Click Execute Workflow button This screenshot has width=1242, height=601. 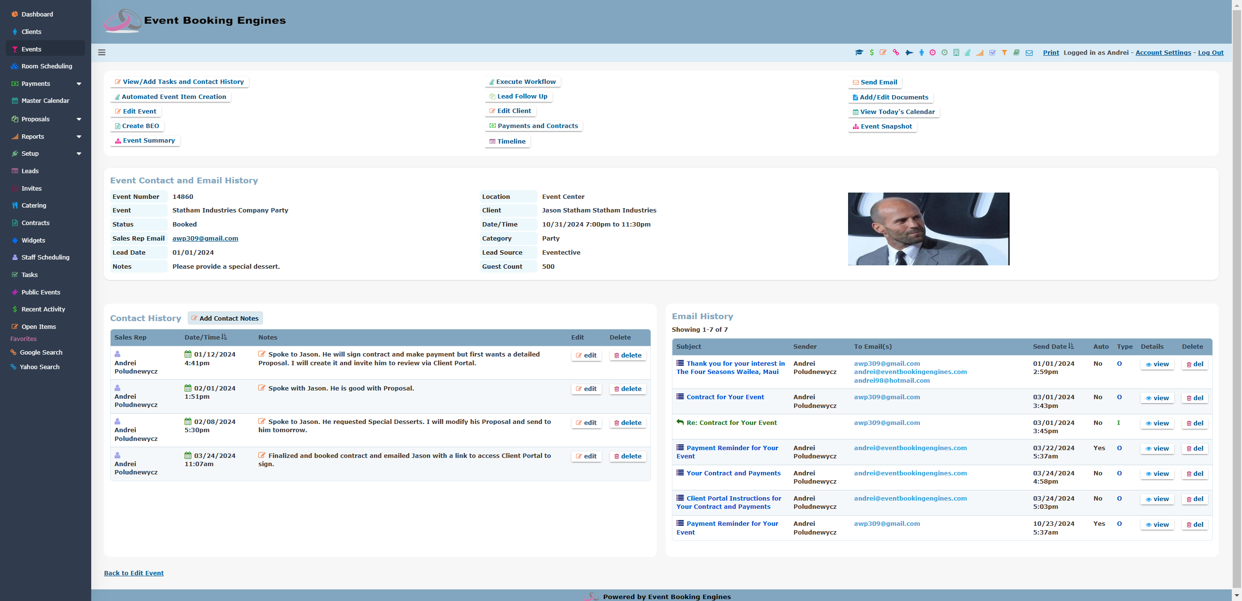(x=523, y=81)
